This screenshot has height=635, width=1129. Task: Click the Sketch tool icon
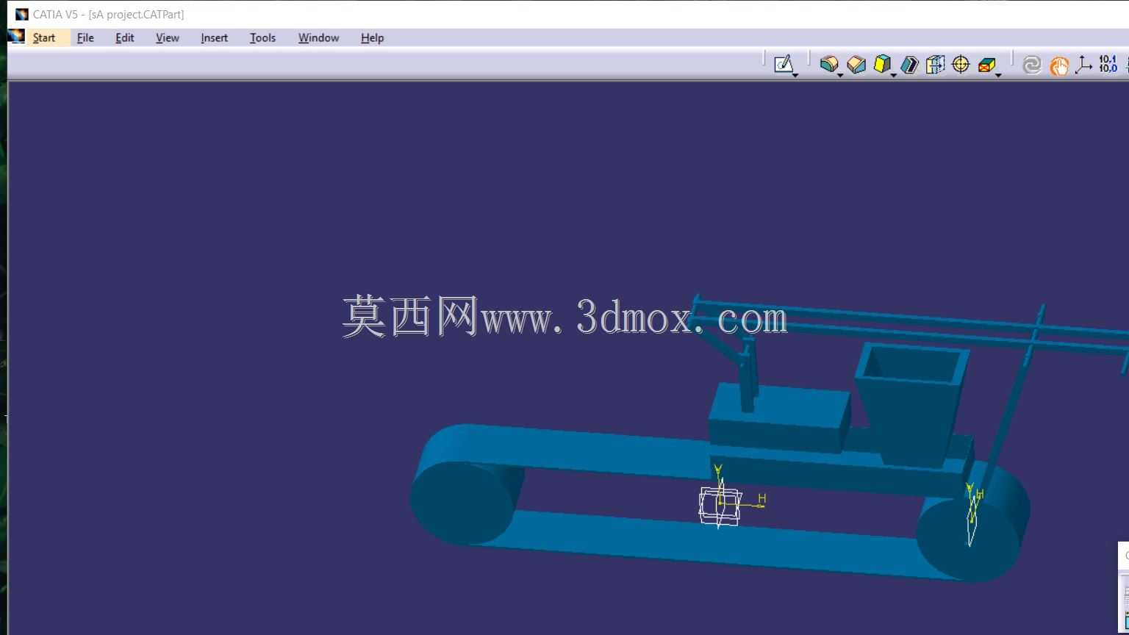(x=784, y=64)
